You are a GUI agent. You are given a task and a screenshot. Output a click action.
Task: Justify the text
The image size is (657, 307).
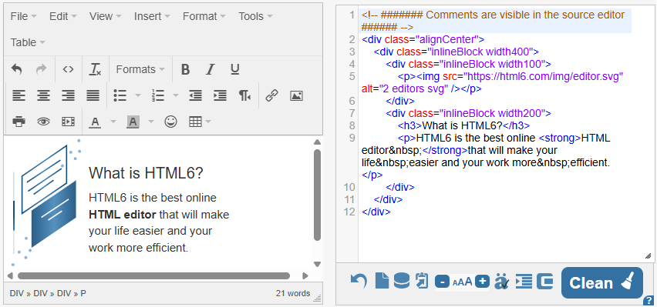(93, 95)
